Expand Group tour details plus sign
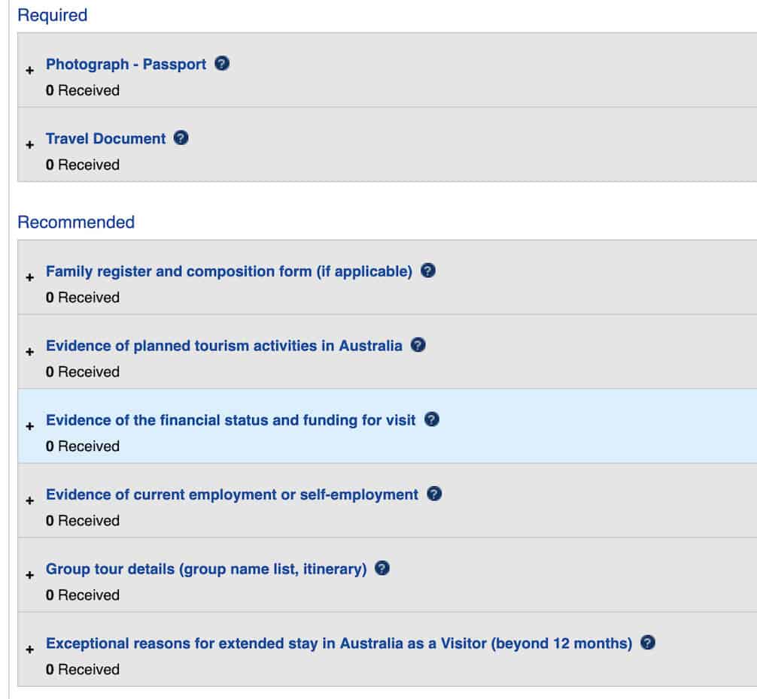The image size is (757, 699). tap(30, 575)
